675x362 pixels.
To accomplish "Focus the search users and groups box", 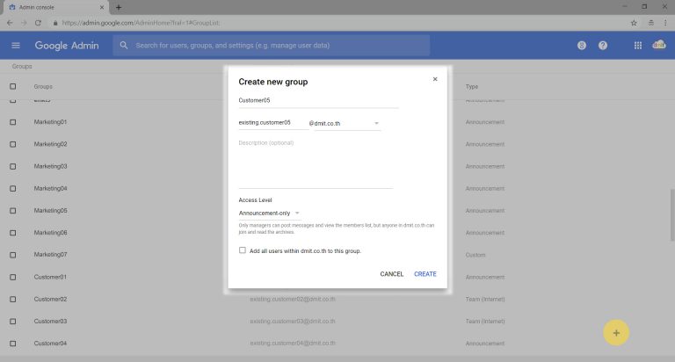I will pos(272,45).
